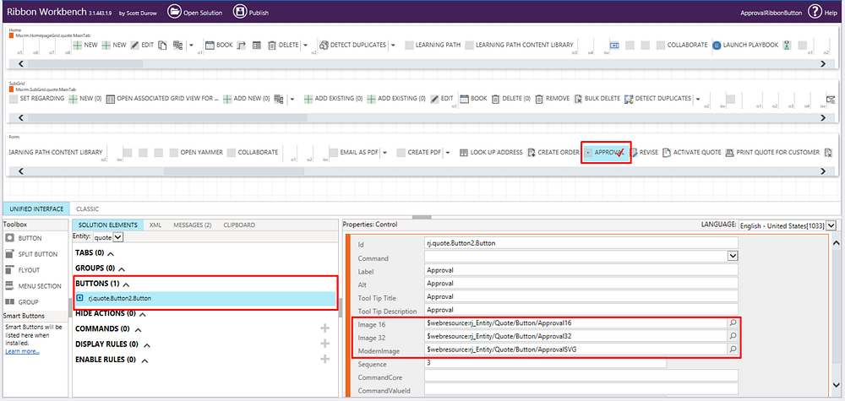
Task: Switch to the Classic tab
Action: [x=87, y=209]
